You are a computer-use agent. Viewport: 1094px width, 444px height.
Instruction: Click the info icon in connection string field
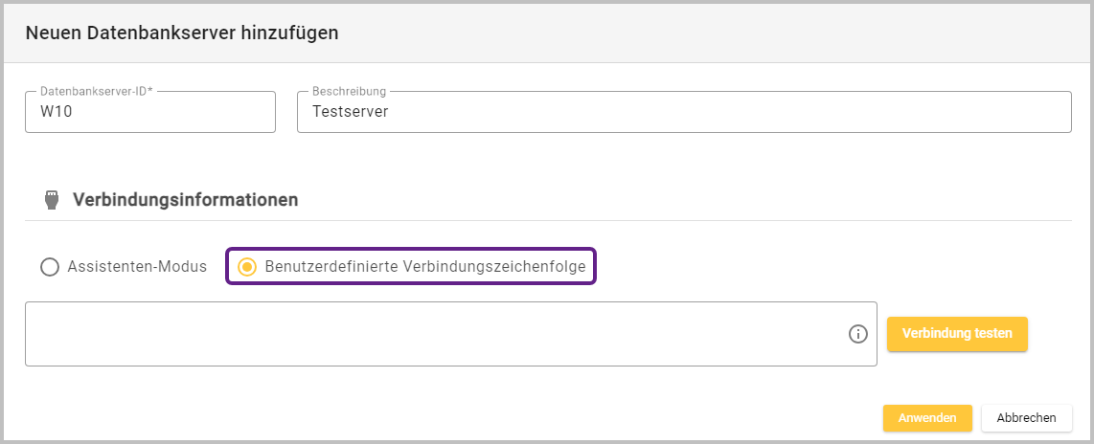click(857, 334)
